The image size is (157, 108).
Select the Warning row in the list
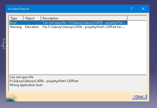point(68,27)
